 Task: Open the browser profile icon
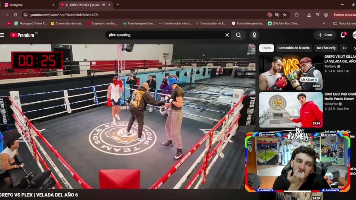(326, 15)
